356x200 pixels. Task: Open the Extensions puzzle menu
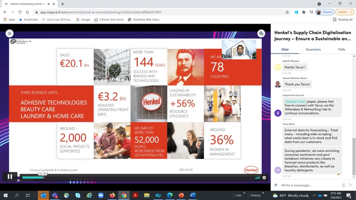[304, 12]
